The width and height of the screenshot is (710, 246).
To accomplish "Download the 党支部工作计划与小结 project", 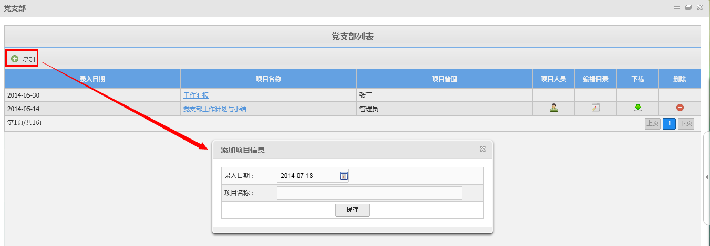I will pyautogui.click(x=637, y=108).
